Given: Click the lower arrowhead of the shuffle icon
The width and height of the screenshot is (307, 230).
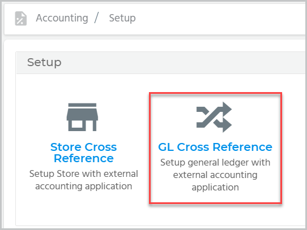Looking at the screenshot, I should 227,125.
